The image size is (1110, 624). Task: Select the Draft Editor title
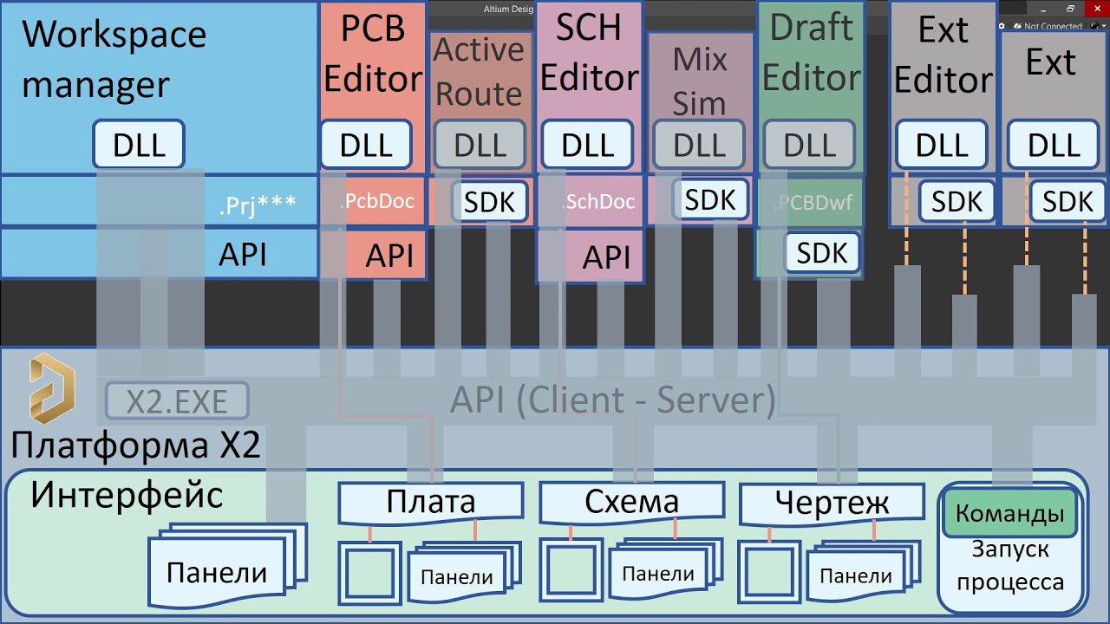810,53
